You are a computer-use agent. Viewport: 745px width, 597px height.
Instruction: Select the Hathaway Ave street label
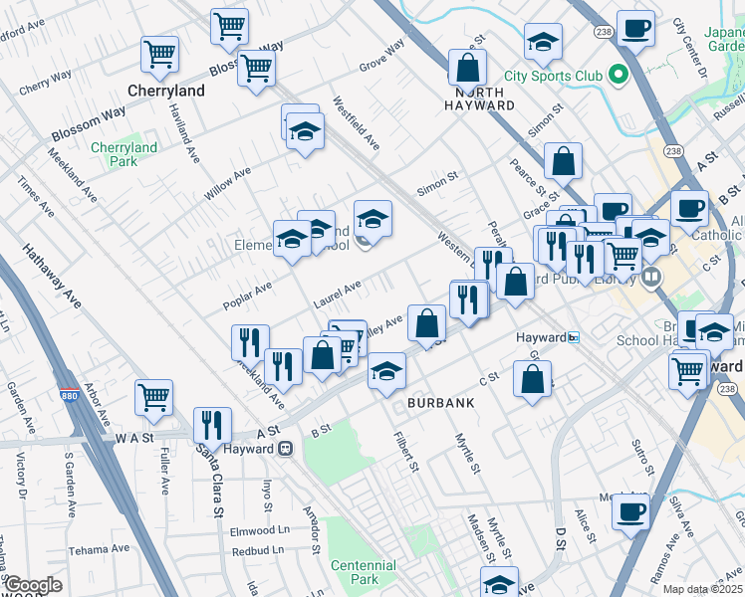coord(52,276)
